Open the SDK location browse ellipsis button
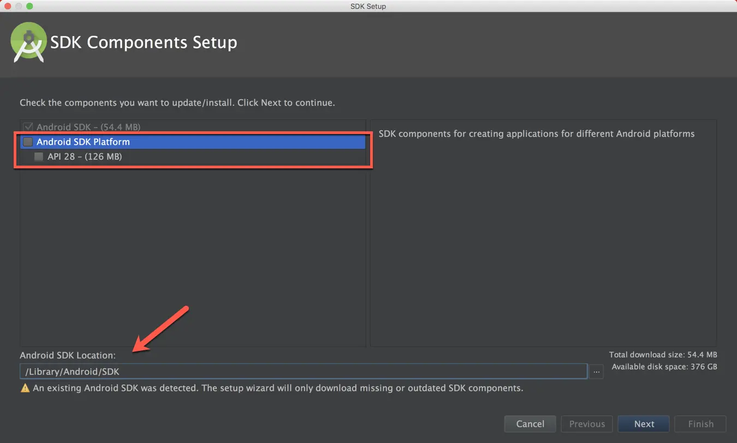This screenshot has height=443, width=737. coord(596,372)
